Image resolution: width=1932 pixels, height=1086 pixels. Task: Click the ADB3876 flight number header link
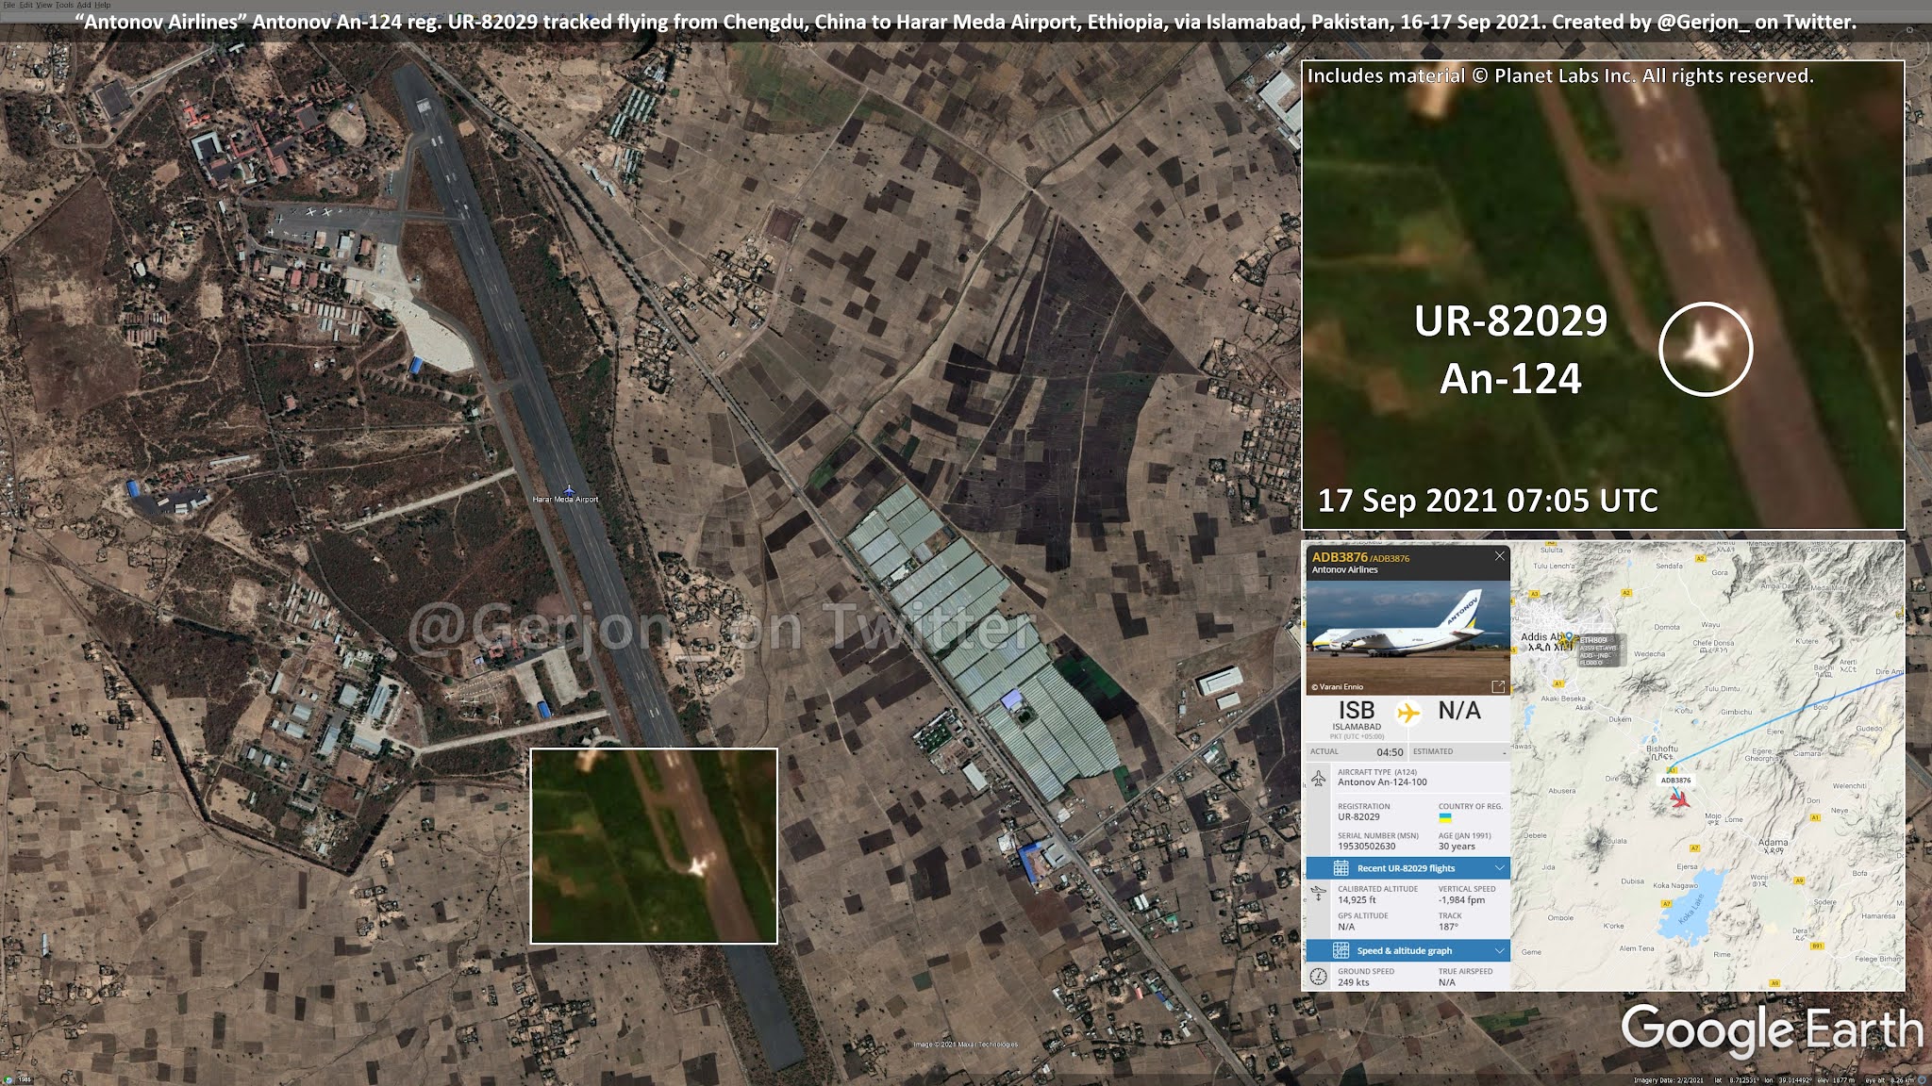click(1339, 557)
